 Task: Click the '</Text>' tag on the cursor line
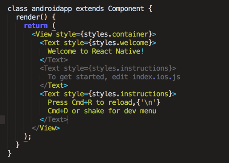pyautogui.click(x=54, y=119)
